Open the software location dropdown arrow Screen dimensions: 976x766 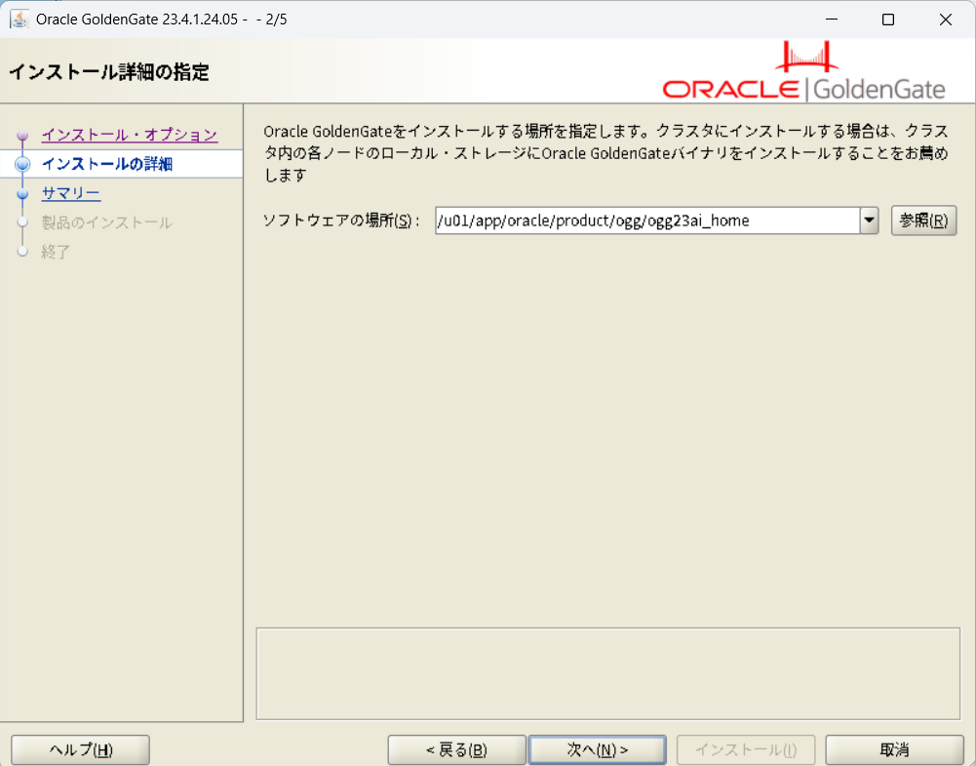869,221
